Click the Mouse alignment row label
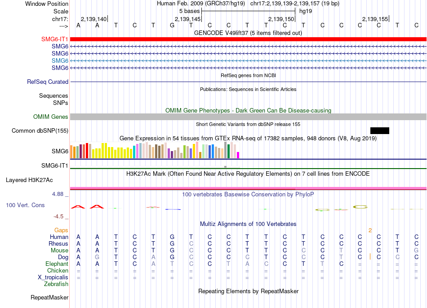This screenshot has width=427, height=308. coord(59,251)
